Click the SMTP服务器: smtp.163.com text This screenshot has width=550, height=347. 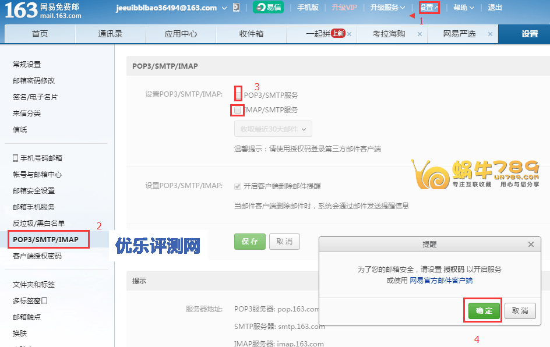click(x=280, y=326)
